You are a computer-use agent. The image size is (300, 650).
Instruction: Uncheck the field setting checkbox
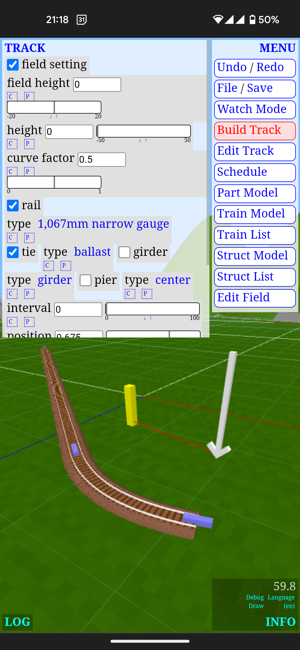click(x=13, y=65)
